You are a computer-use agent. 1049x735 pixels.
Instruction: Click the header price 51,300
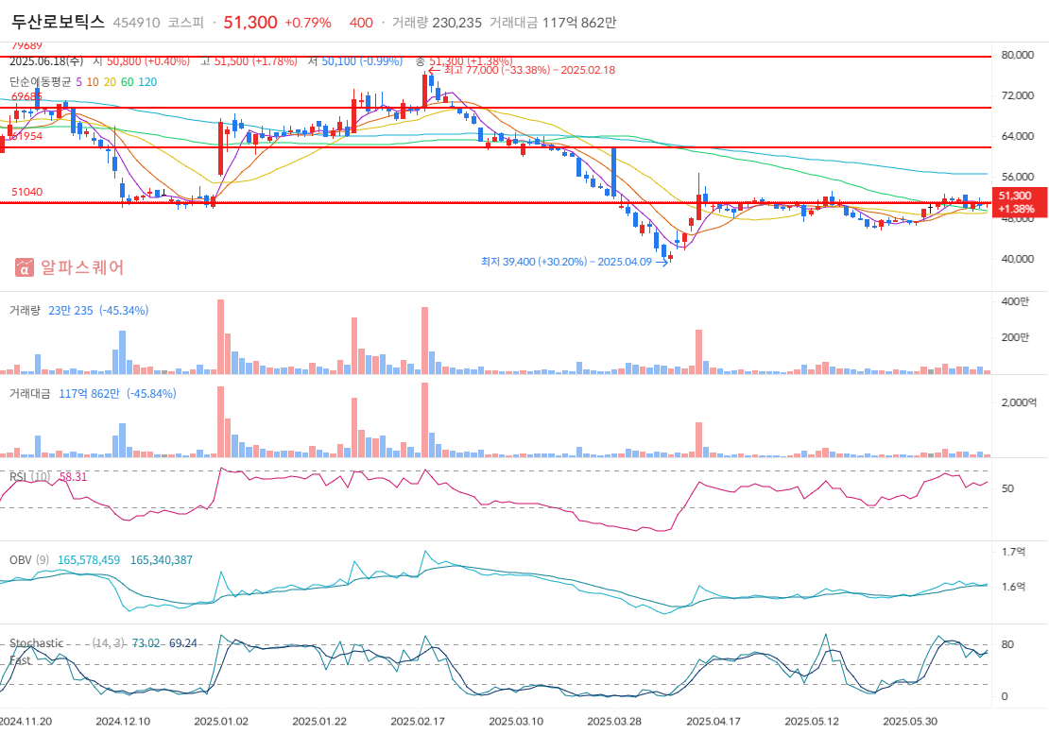tap(250, 22)
